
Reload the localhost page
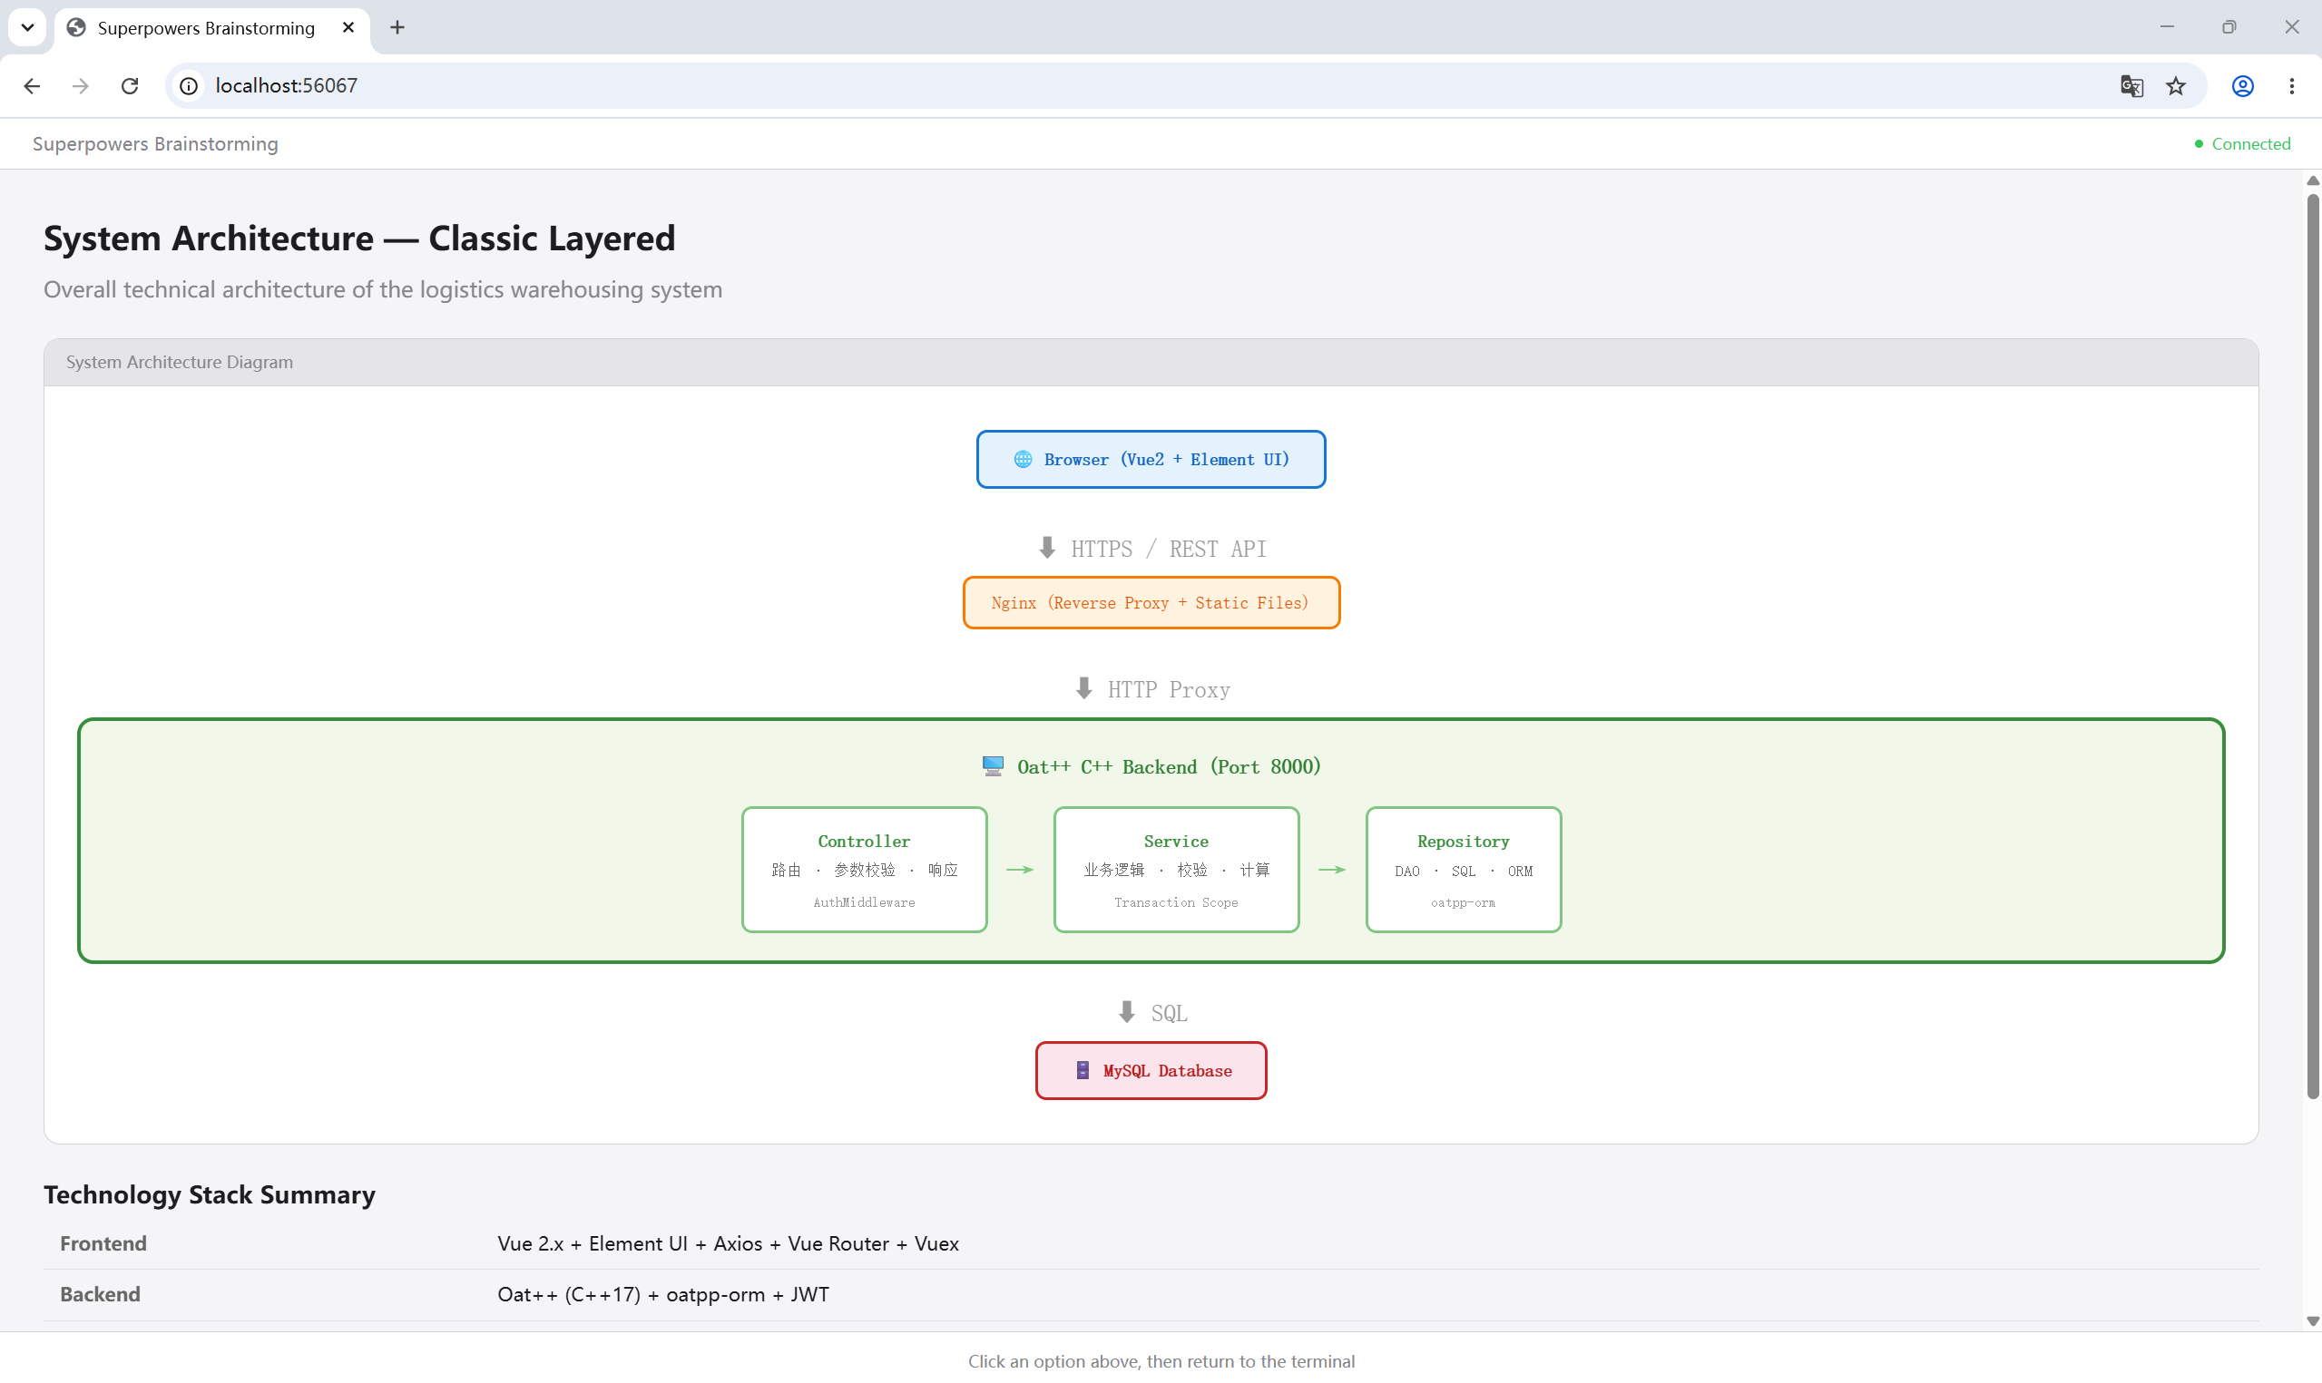pos(130,86)
